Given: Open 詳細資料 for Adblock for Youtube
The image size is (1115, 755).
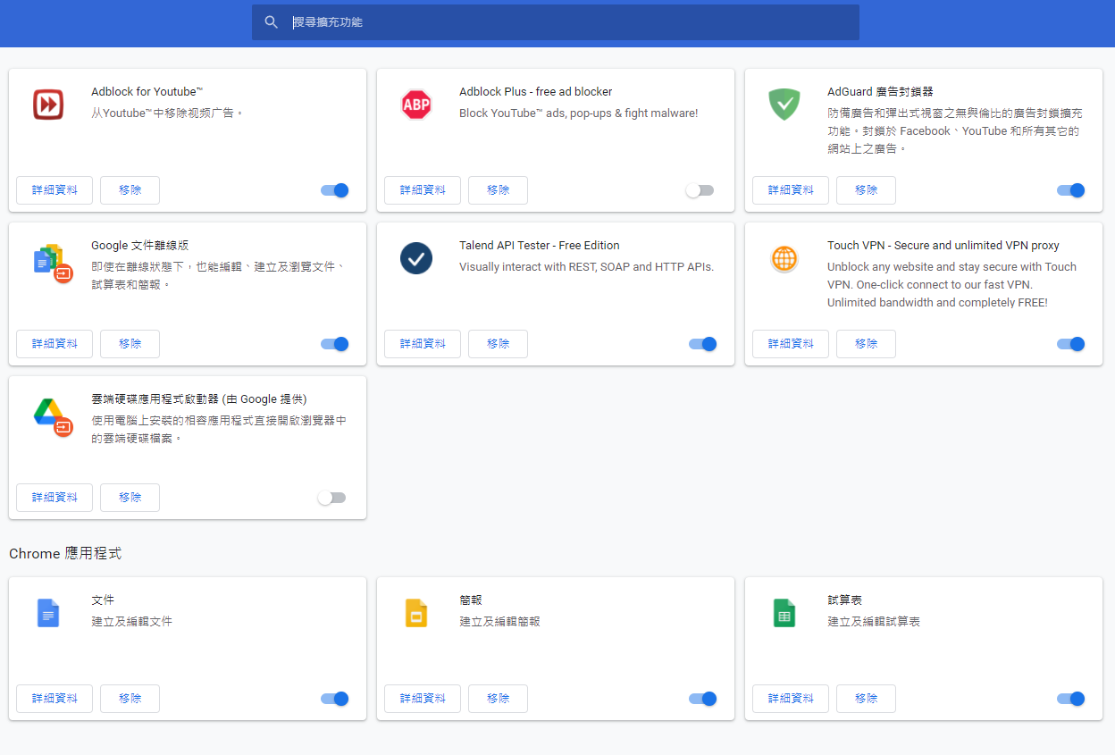Looking at the screenshot, I should click(x=54, y=190).
